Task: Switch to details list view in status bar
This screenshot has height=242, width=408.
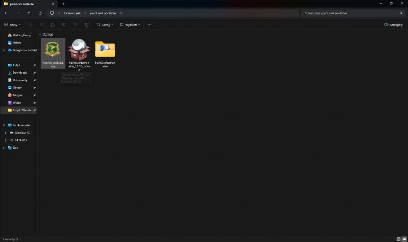Action: (398, 239)
